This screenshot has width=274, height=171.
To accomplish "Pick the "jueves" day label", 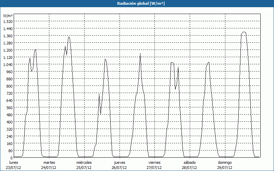I will point(120,162).
